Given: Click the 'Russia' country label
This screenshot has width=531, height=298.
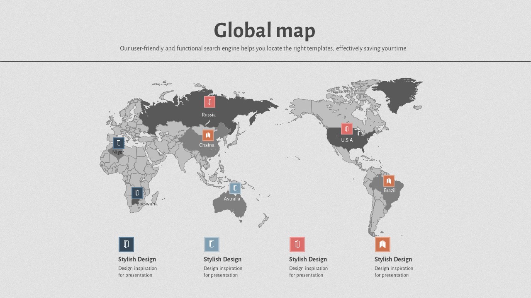Looking at the screenshot, I should 209,115.
